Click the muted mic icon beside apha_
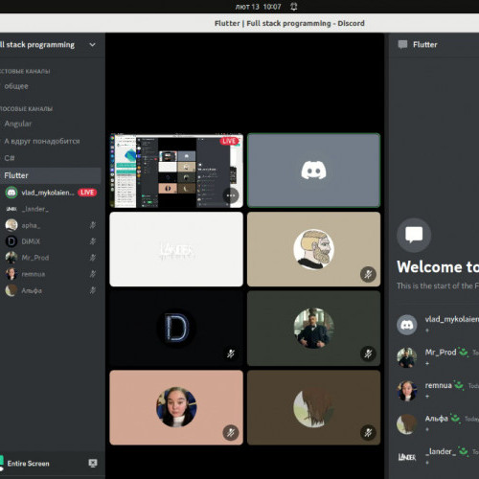The width and height of the screenshot is (479, 479). [93, 225]
